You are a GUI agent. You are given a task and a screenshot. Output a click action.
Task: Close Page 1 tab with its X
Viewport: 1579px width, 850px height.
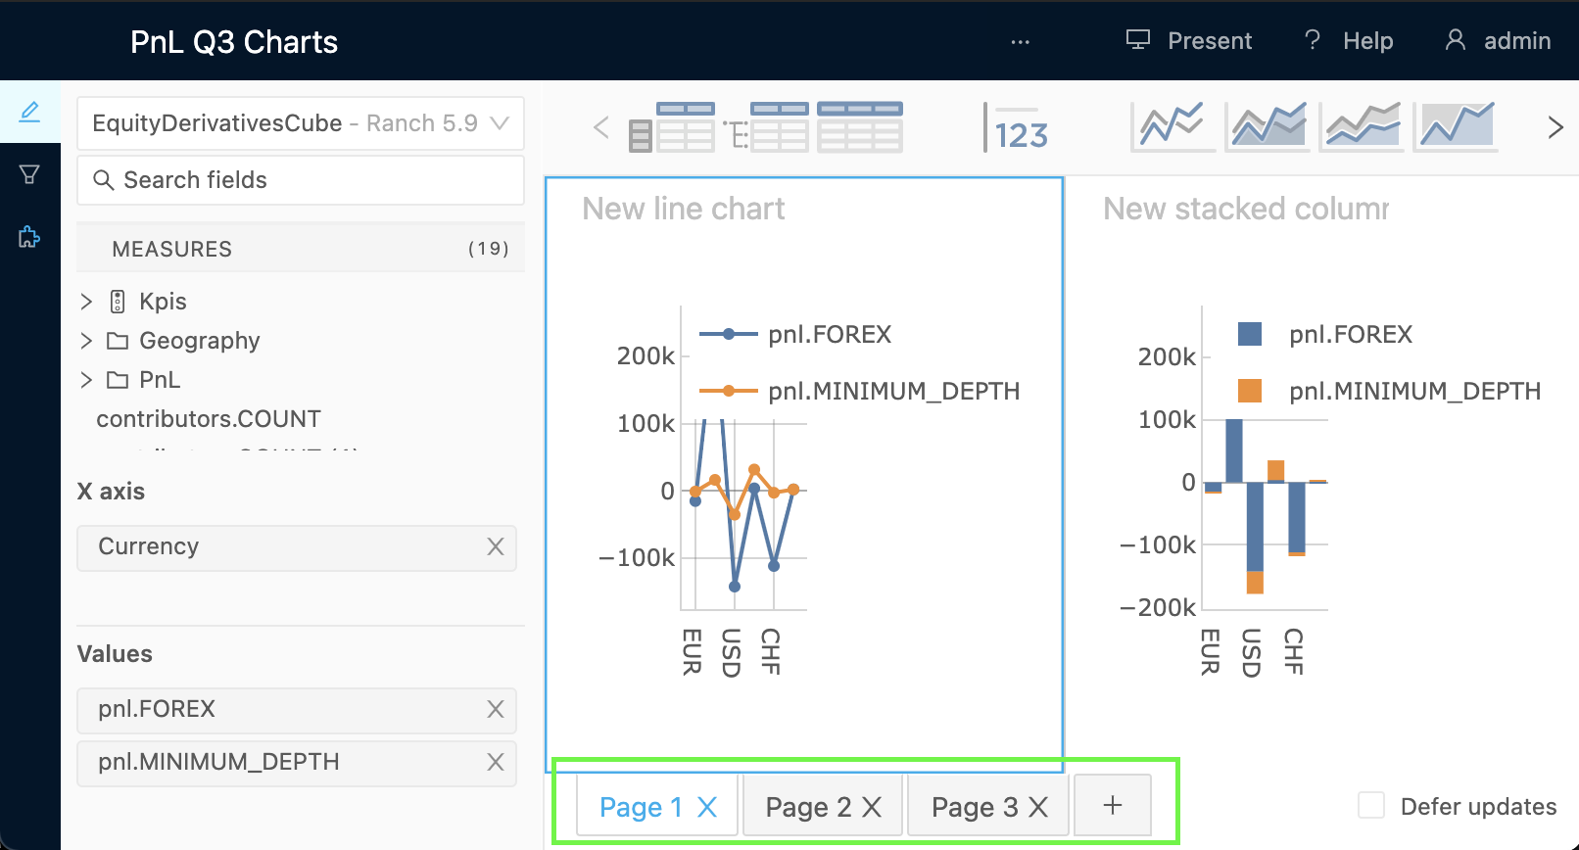click(707, 807)
